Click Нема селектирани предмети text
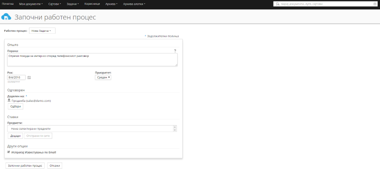This screenshot has height=172, width=380. coord(31,129)
